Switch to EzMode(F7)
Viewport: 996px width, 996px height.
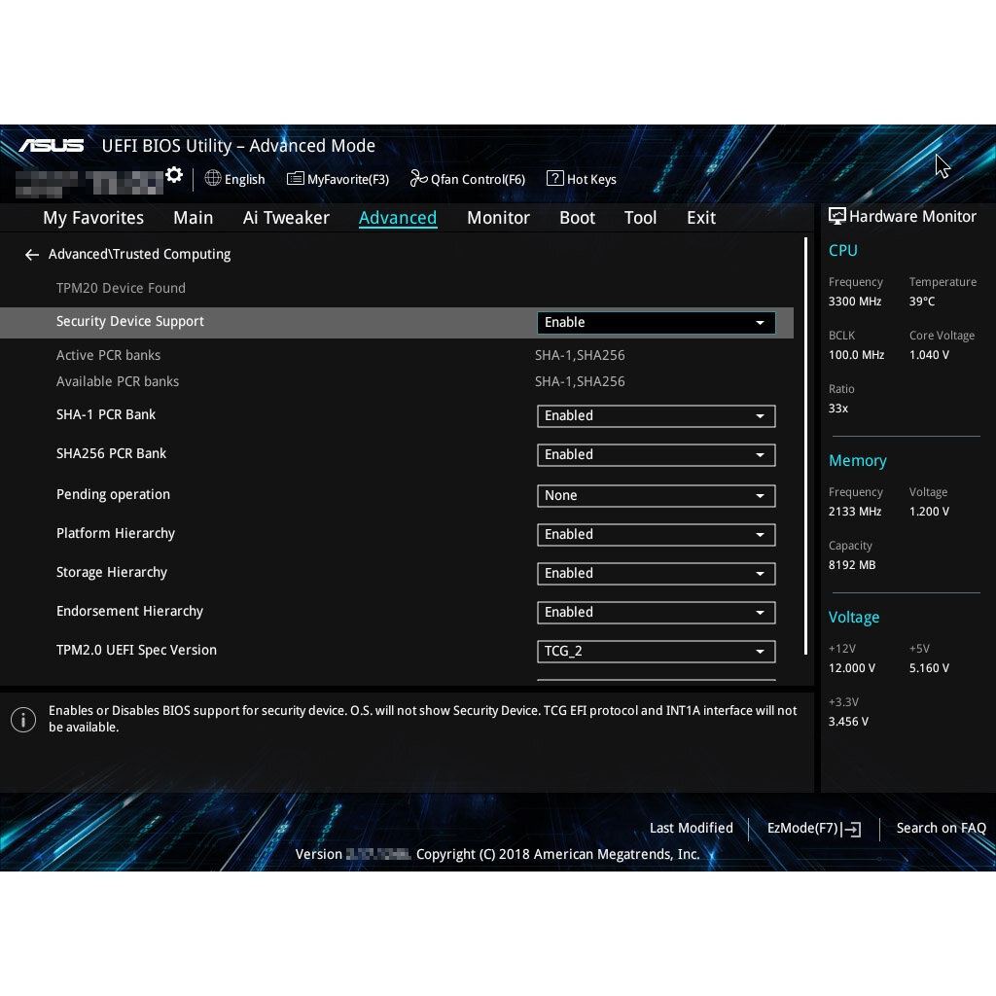(x=804, y=829)
